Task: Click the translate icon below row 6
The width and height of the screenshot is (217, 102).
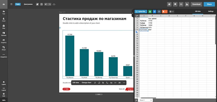Action: click(137, 32)
